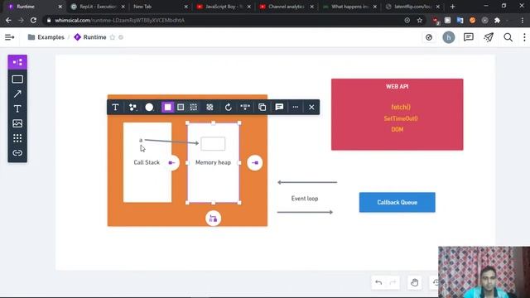
Task: Click the rotate icon in floating toolbar
Action: click(229, 107)
